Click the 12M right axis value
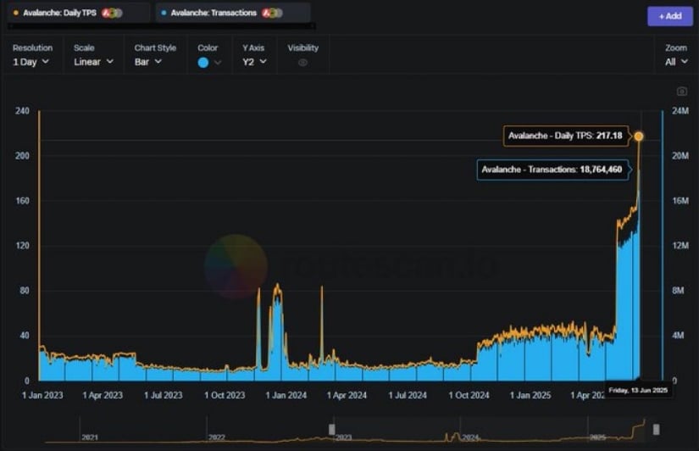Viewport: 699px width, 451px height. coord(680,245)
